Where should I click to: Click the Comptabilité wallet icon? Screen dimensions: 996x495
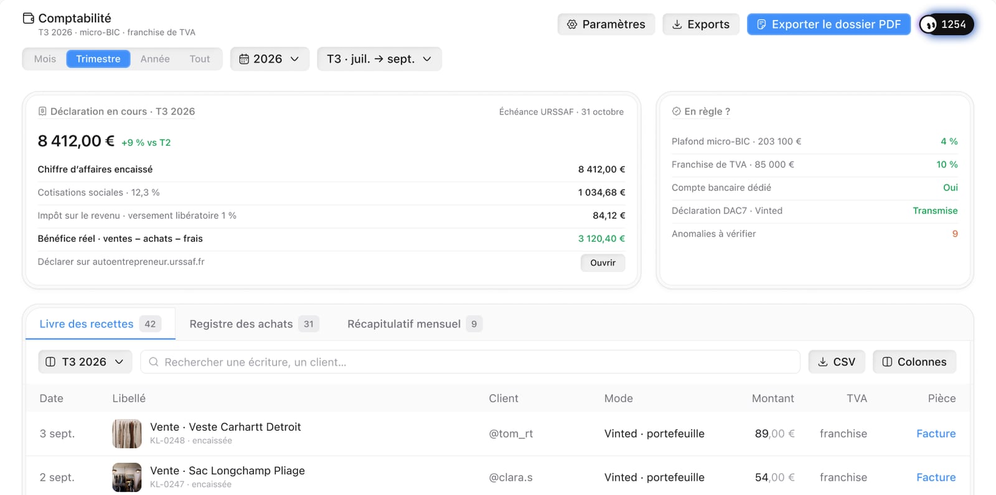click(29, 18)
